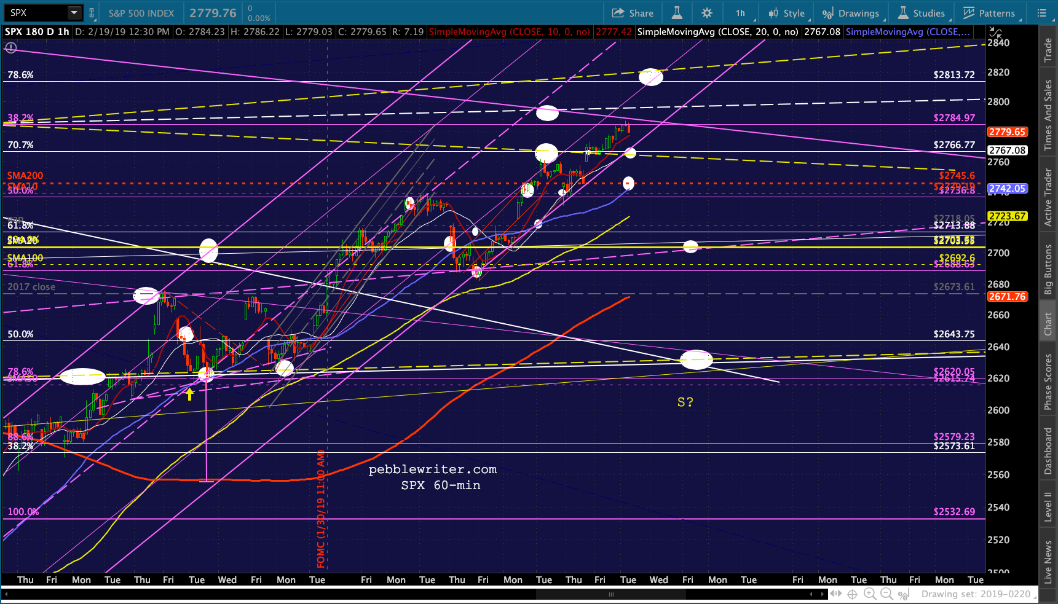Image resolution: width=1058 pixels, height=604 pixels.
Task: Open the Style menu
Action: coord(786,13)
